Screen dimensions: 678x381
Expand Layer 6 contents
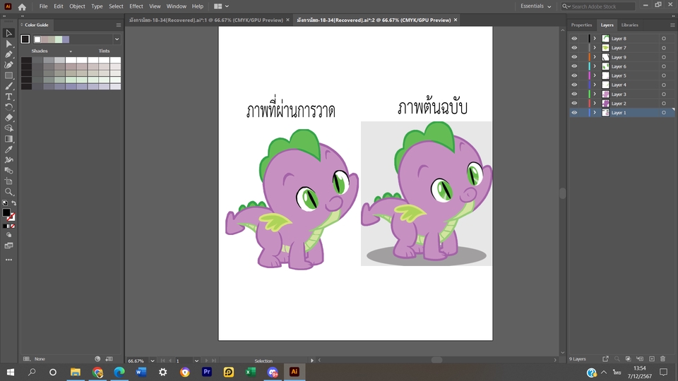coord(595,66)
